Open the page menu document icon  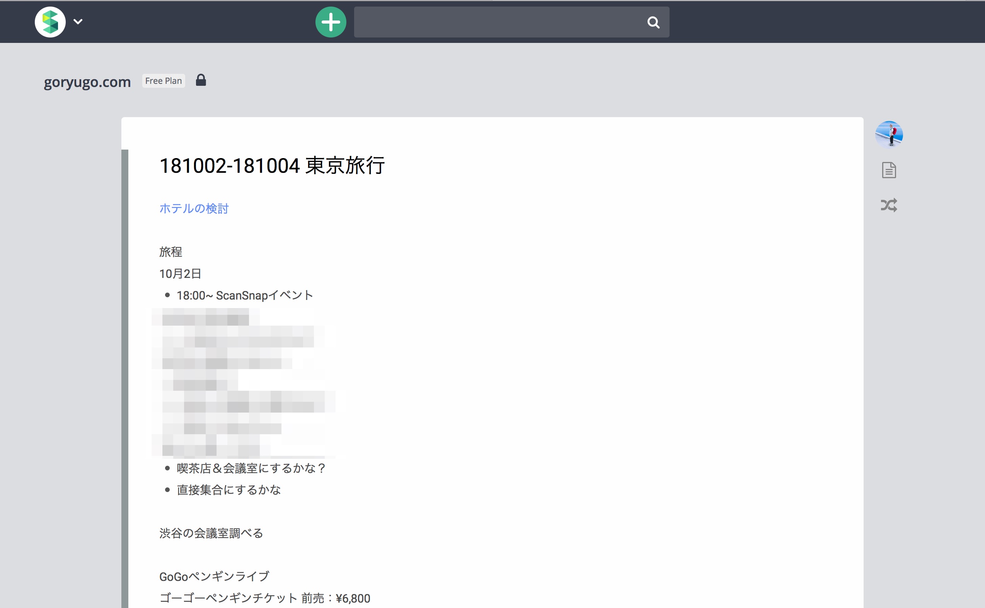click(x=889, y=170)
